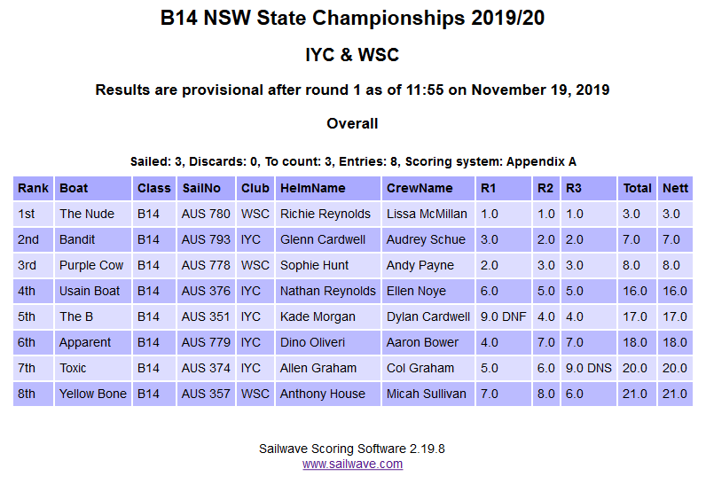Click the HelmName column header

pyautogui.click(x=328, y=188)
